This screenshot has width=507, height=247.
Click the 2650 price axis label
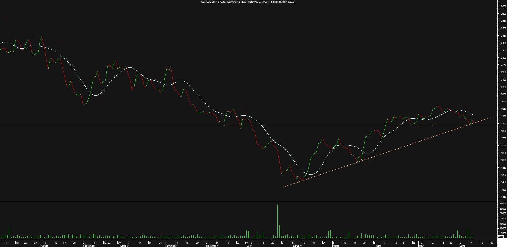tap(504, 6)
